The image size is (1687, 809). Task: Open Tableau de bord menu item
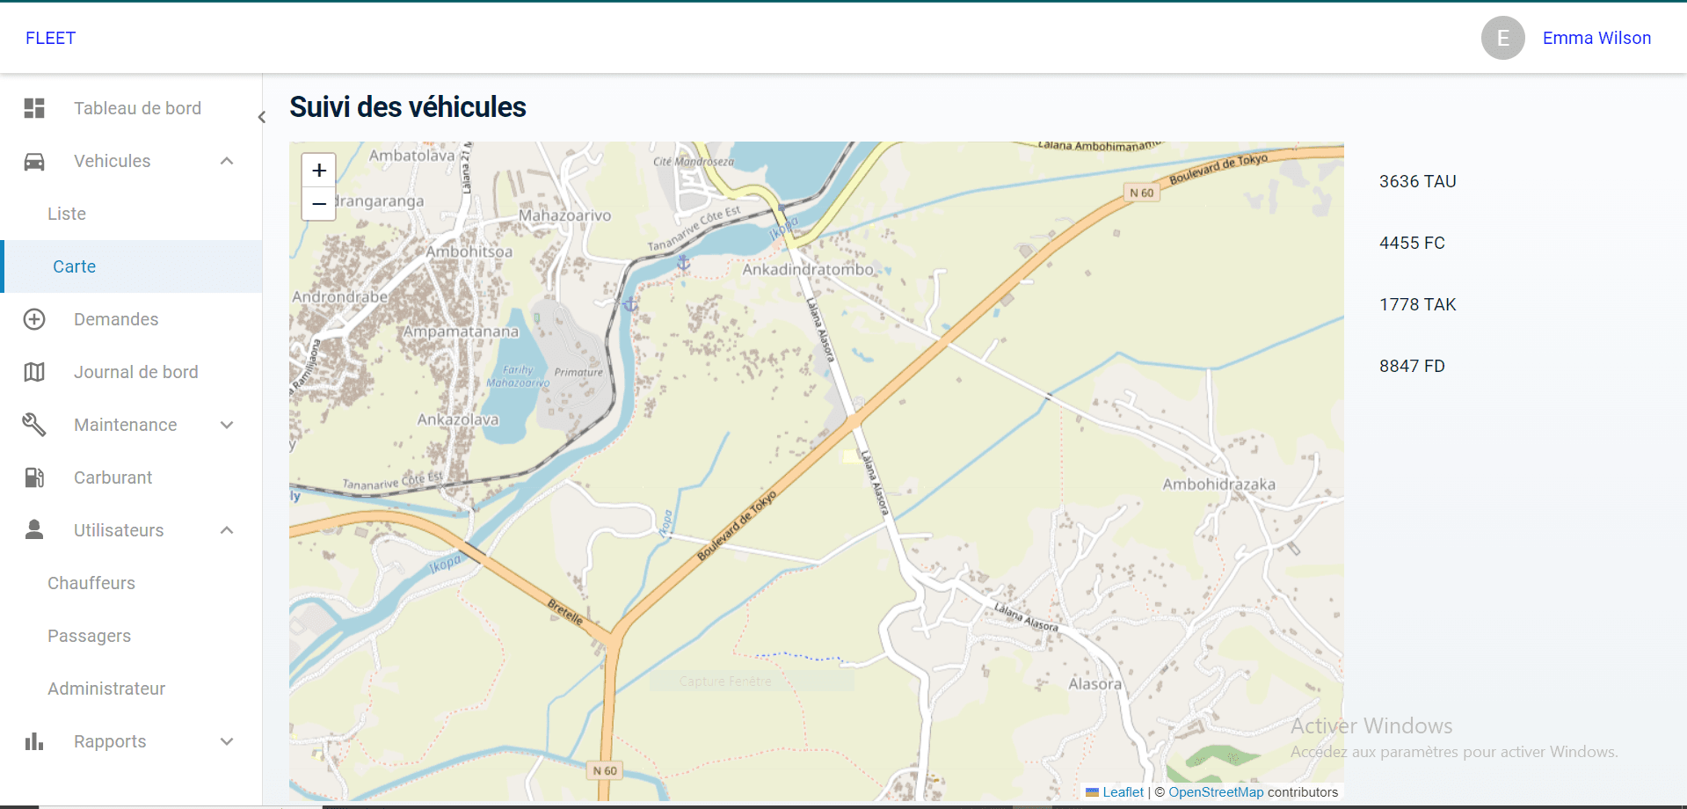[131, 108]
